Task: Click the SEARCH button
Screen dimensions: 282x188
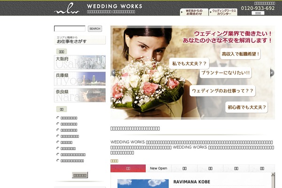Action: [95, 29]
